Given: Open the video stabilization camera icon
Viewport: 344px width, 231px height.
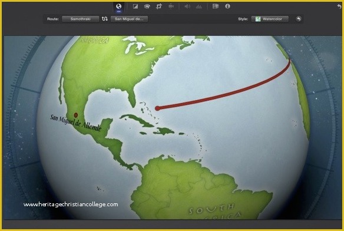Looking at the screenshot, I should 171,6.
